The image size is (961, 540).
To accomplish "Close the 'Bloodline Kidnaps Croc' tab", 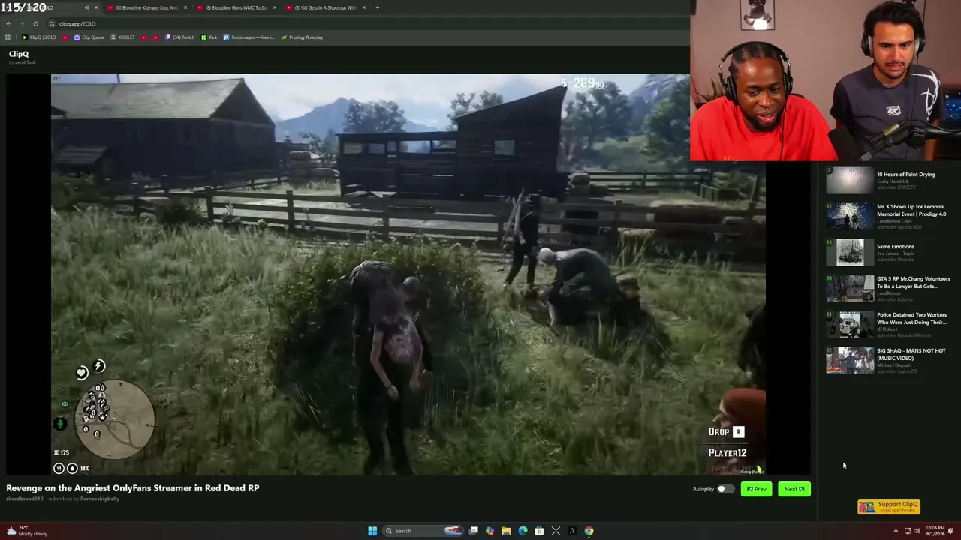I will coord(184,7).
